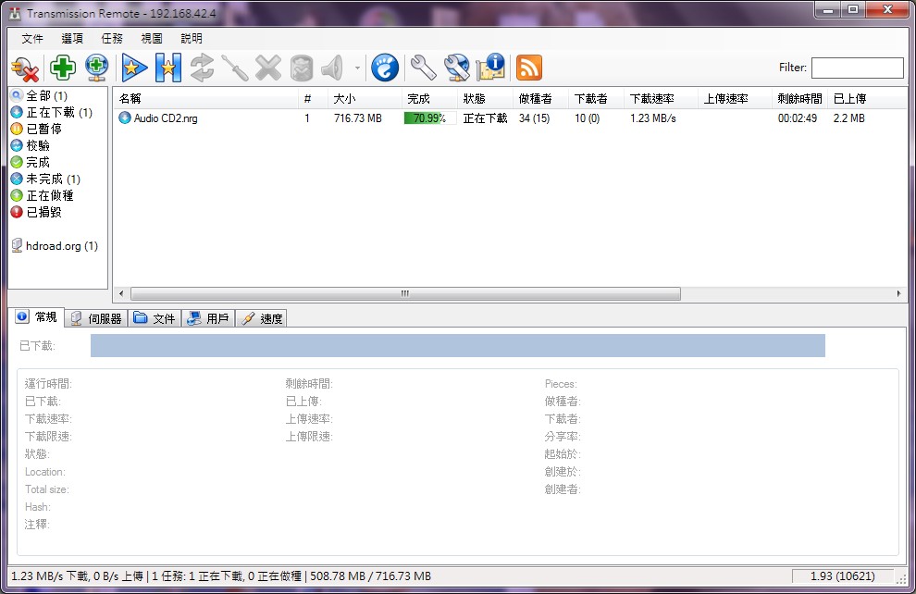This screenshot has width=916, height=594.
Task: Sort by the 下載速率 column header
Action: click(661, 99)
